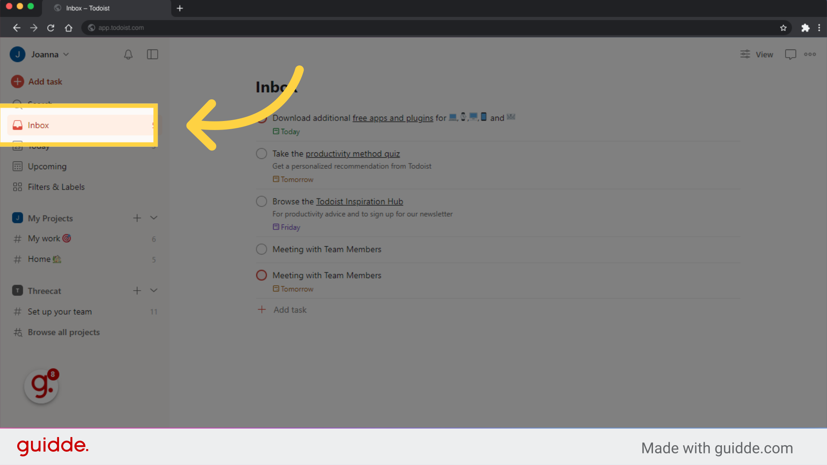Select the My work project
Viewport: 827px width, 465px height.
click(43, 238)
